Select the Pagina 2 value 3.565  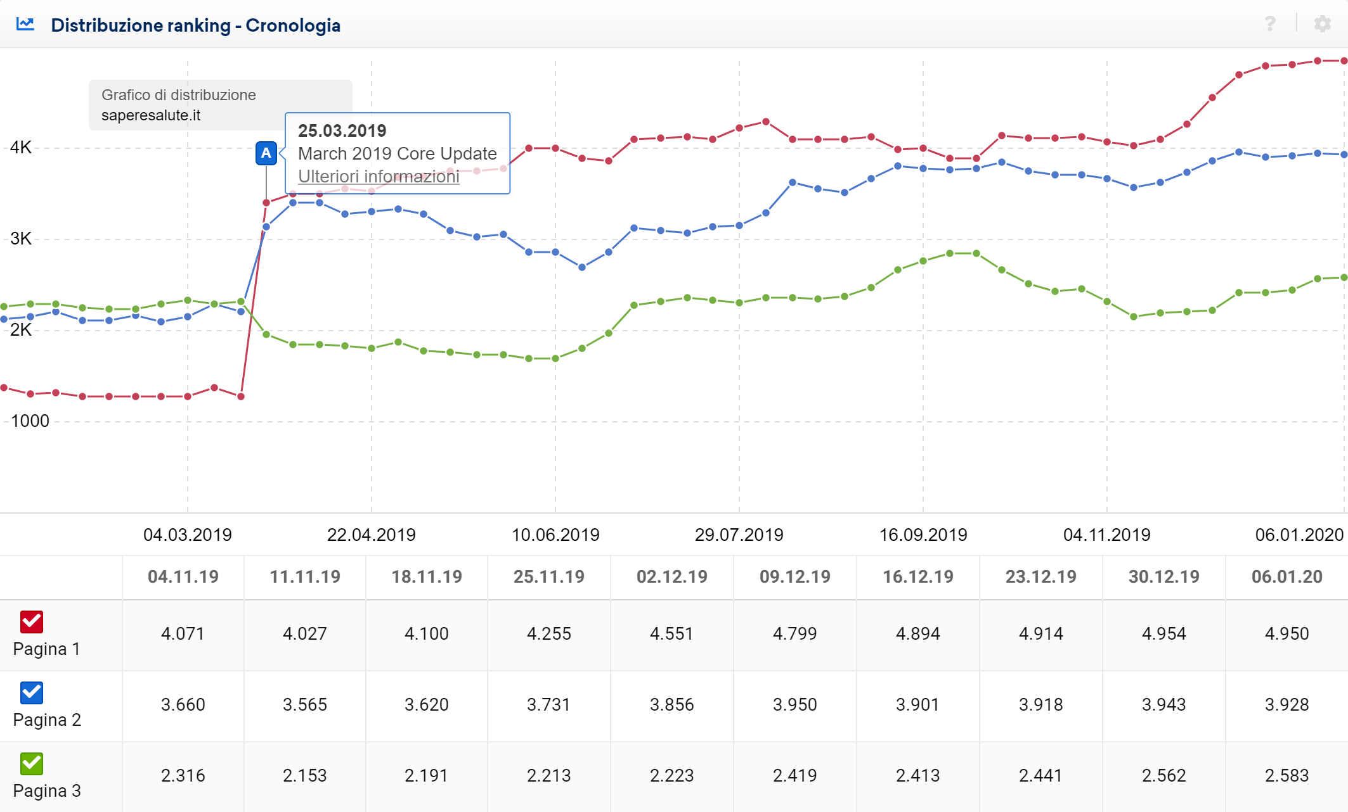pos(305,705)
